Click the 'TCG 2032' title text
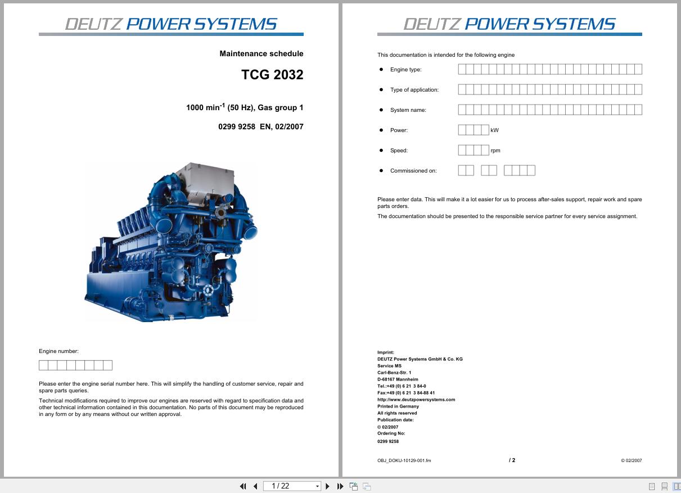The height and width of the screenshot is (493, 681). pos(272,75)
